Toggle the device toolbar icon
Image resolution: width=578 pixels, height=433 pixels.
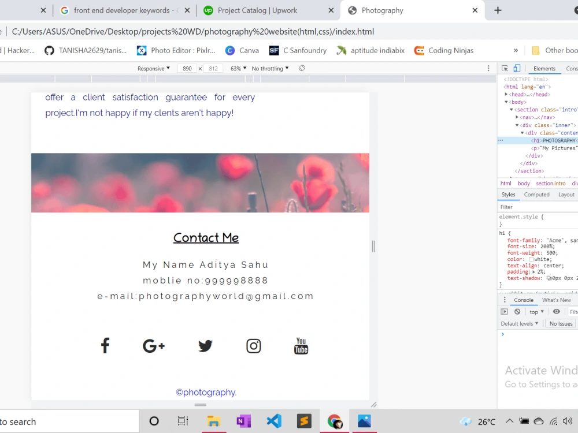(517, 68)
